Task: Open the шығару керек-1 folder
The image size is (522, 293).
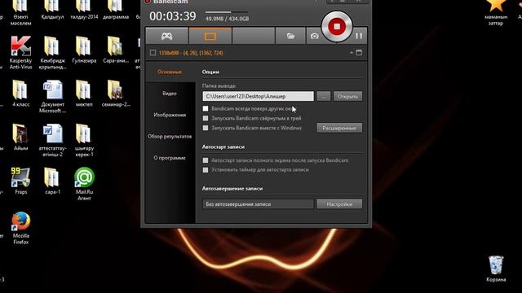Action: 84,140
